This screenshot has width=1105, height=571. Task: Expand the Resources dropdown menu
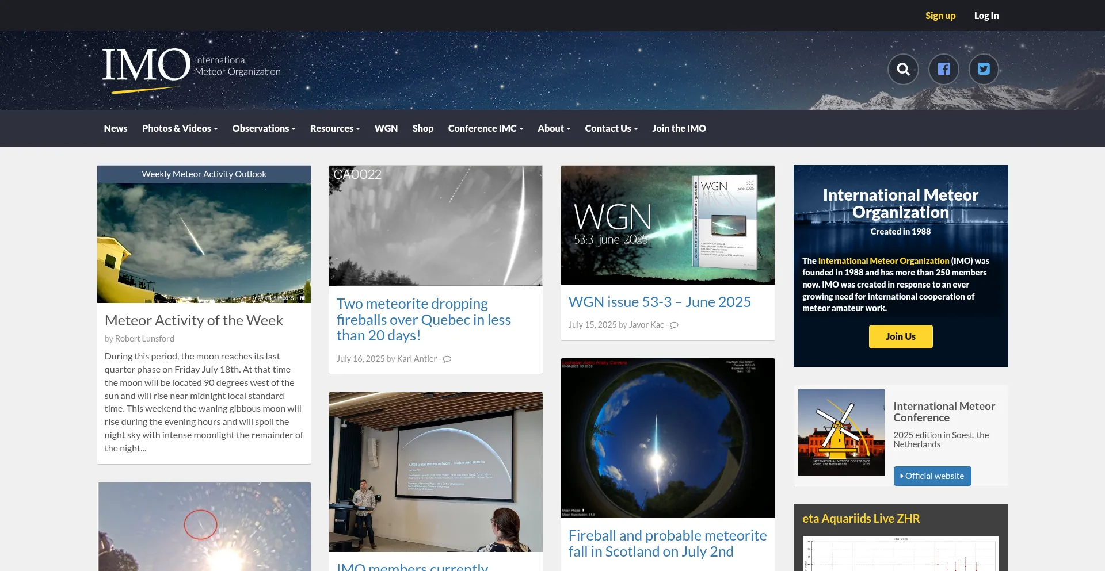click(334, 128)
